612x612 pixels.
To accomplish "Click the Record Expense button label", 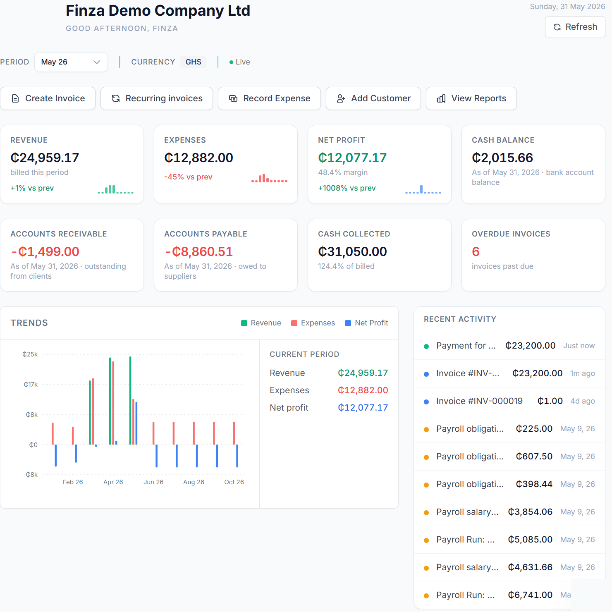I will pyautogui.click(x=277, y=98).
